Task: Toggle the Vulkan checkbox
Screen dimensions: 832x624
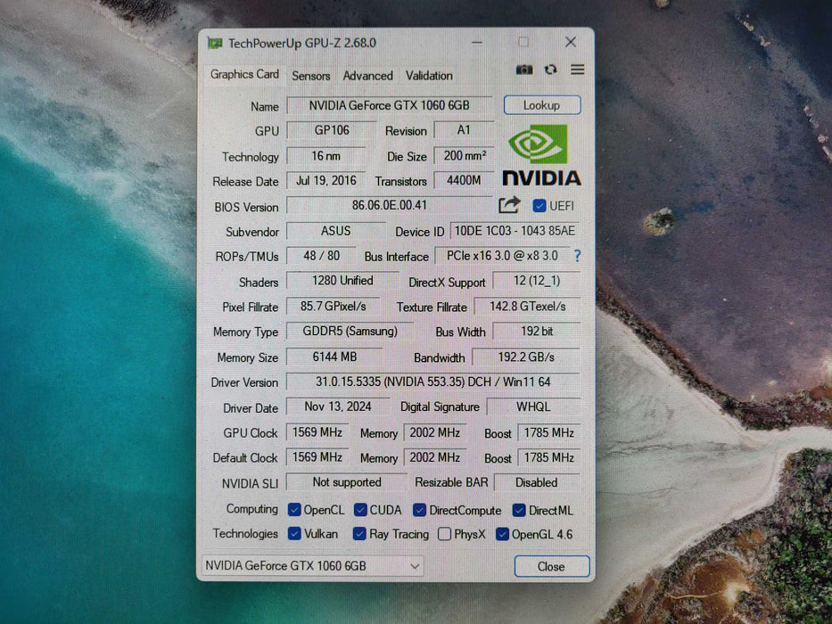Action: [x=294, y=533]
